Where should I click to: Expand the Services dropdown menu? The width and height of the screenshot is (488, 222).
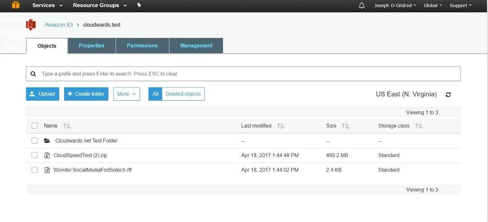(x=47, y=5)
